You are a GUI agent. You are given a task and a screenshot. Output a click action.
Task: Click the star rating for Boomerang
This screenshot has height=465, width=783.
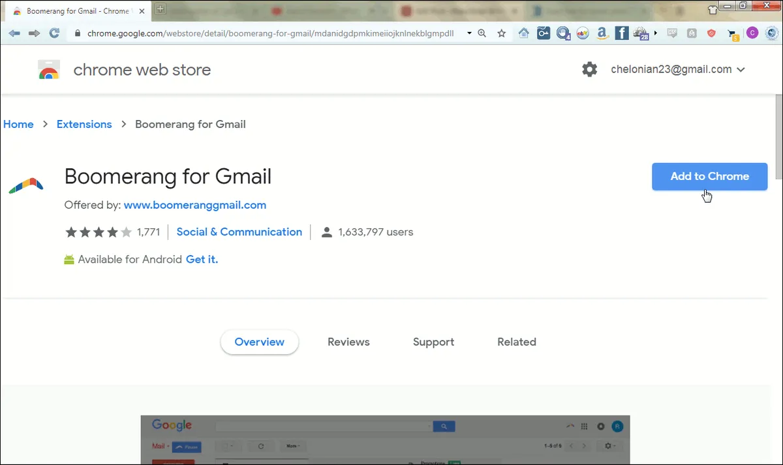98,232
